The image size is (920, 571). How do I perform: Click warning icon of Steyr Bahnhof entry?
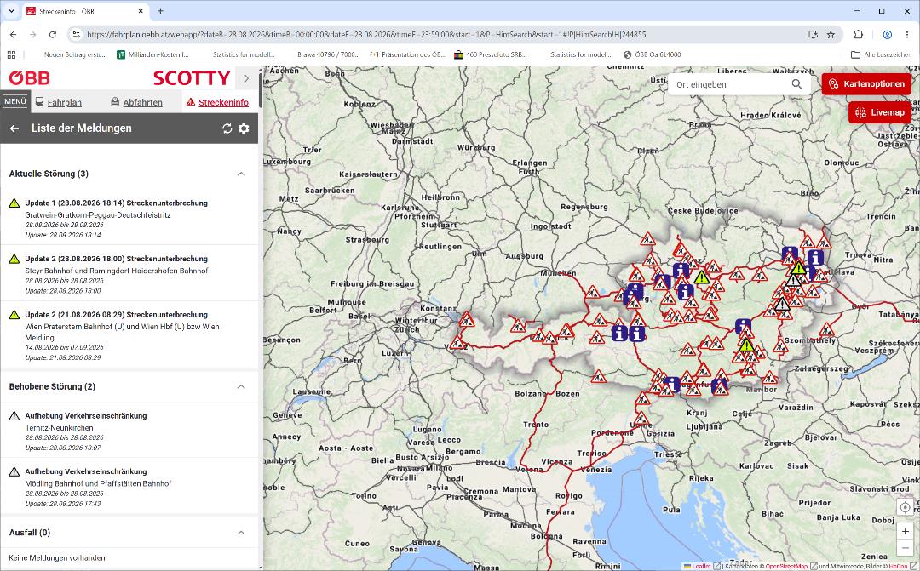tap(14, 259)
